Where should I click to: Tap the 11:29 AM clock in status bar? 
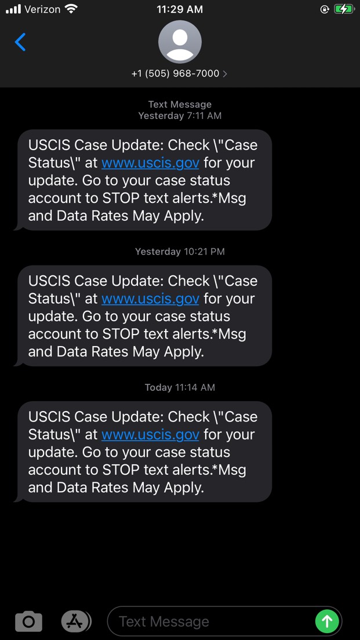180,9
